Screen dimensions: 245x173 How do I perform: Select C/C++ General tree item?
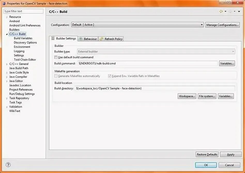(x=19, y=64)
